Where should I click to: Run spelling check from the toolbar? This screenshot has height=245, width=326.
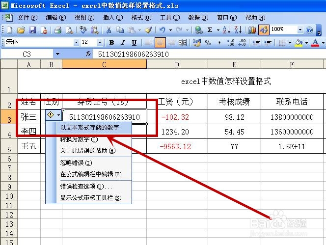pos(83,30)
